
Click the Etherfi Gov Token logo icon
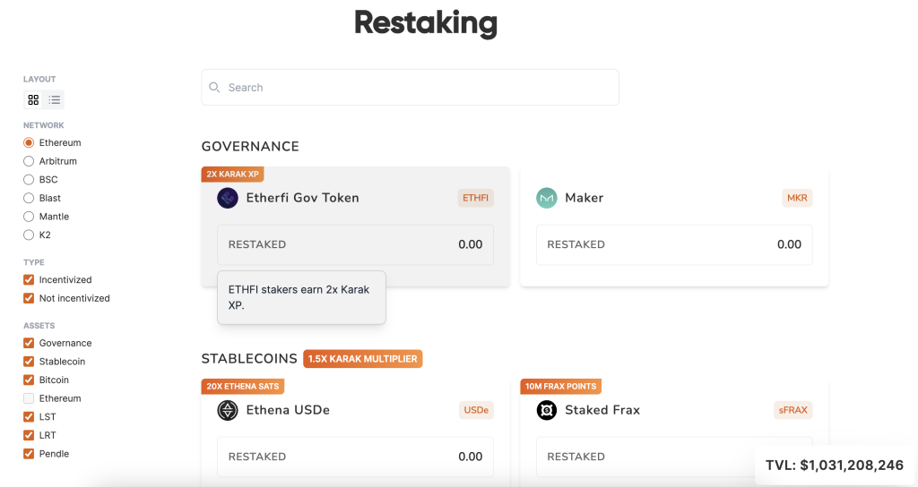coord(228,198)
